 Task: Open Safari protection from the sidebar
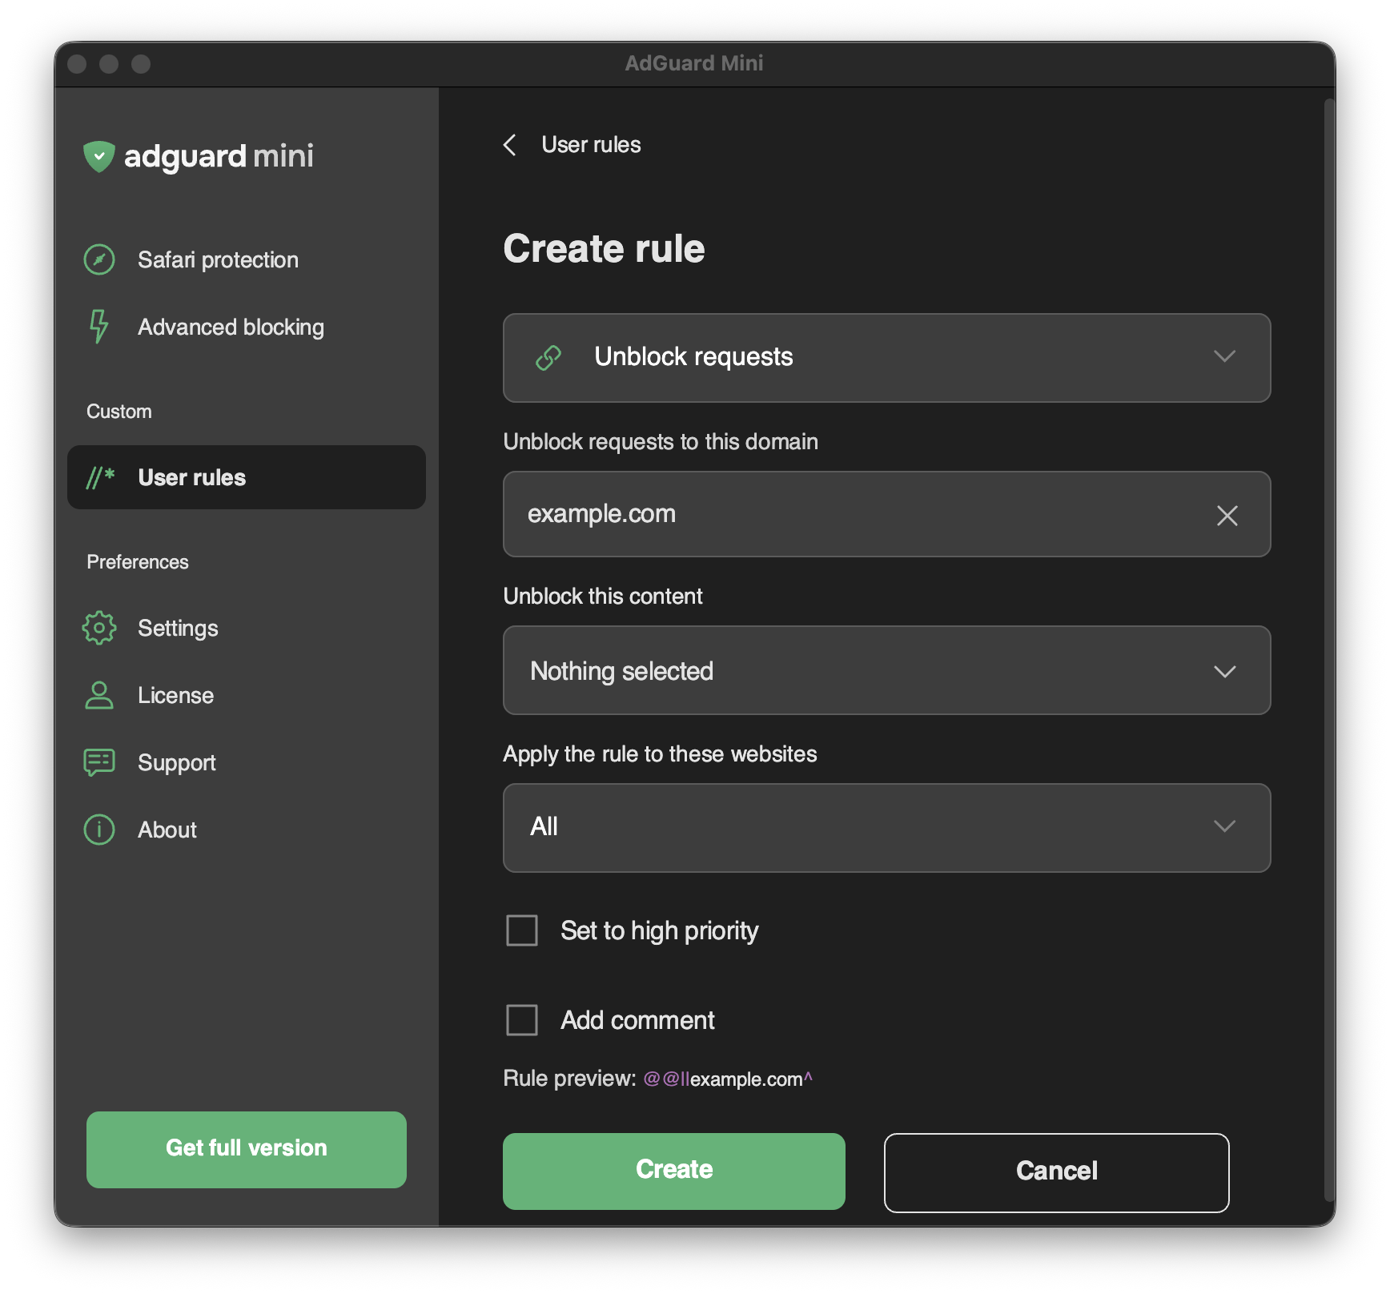click(x=218, y=259)
